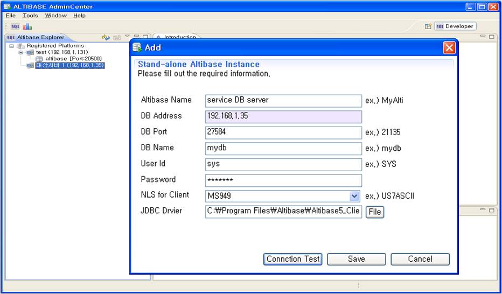The image size is (502, 294).
Task: Click the 'ex.) US7ASCII' hint text
Action: coord(389,196)
